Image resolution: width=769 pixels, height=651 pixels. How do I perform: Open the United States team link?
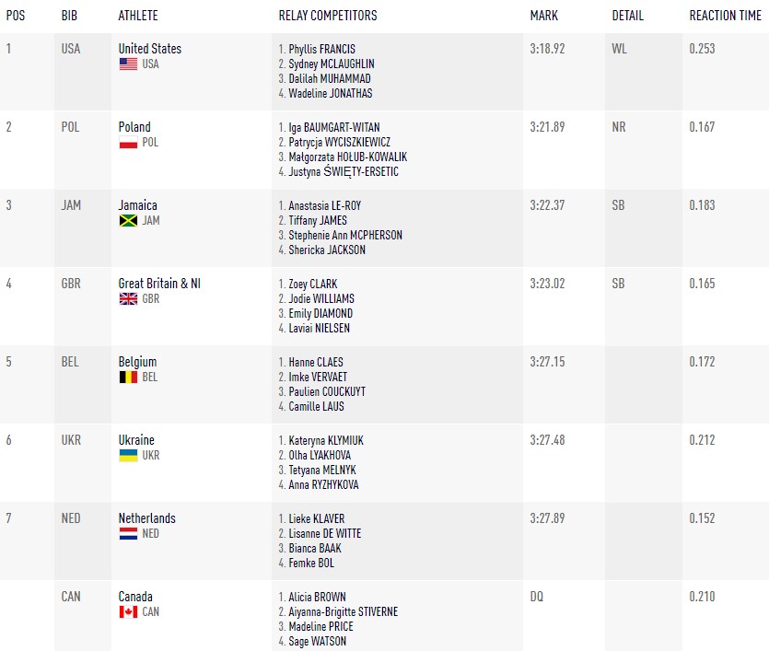pyautogui.click(x=150, y=49)
